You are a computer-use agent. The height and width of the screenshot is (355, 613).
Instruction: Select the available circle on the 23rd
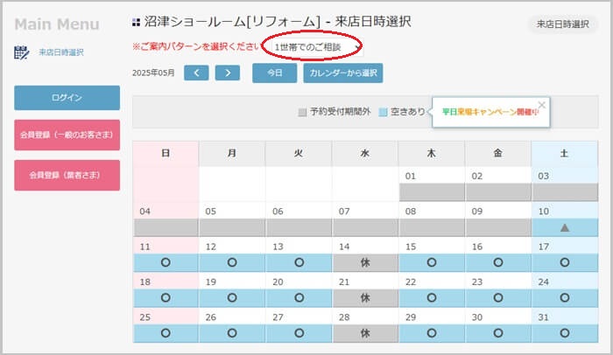498,298
